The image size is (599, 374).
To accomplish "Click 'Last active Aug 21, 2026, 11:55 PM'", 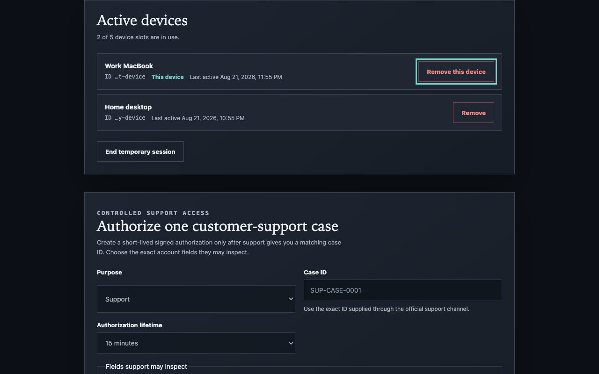I will coord(236,77).
